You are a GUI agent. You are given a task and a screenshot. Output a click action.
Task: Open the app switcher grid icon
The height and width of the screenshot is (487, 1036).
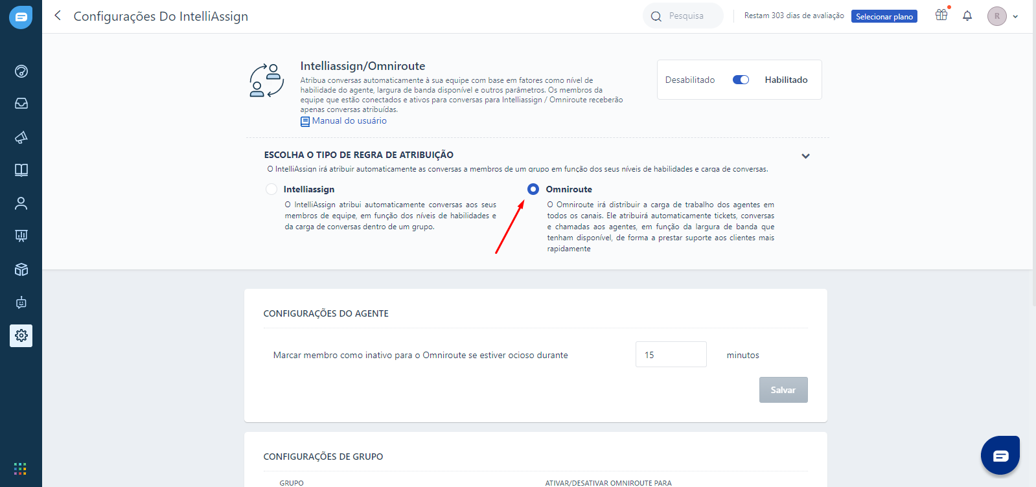(20, 468)
